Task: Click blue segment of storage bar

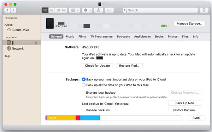Action: pyautogui.click(x=90, y=118)
